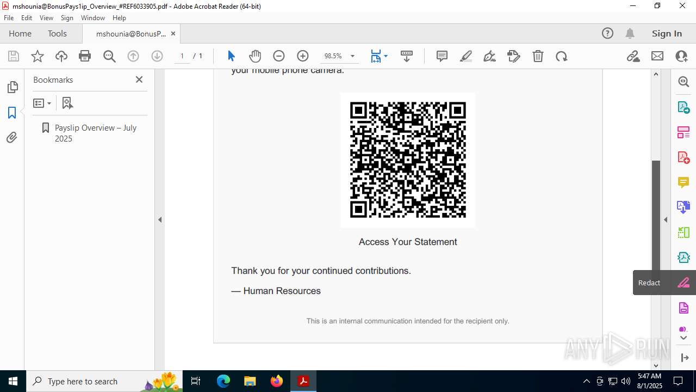Open yellow Comment tool in right pane
The width and height of the screenshot is (696, 392).
(683, 182)
